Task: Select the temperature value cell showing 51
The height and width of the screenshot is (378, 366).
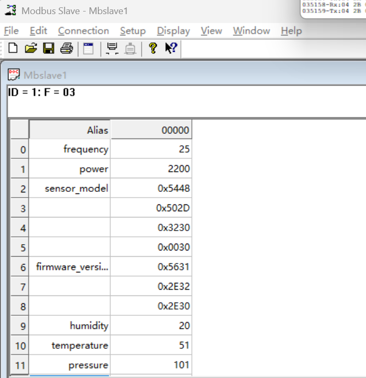Action: [x=151, y=346]
